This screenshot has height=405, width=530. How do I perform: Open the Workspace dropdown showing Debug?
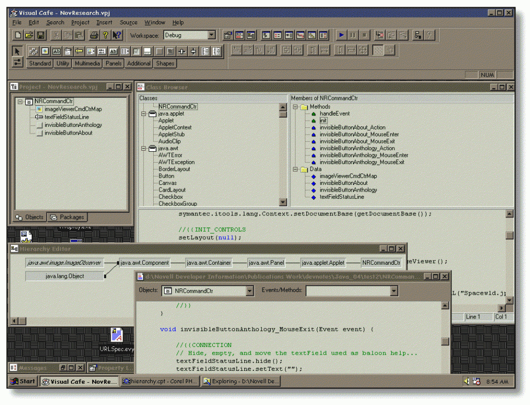pos(211,35)
